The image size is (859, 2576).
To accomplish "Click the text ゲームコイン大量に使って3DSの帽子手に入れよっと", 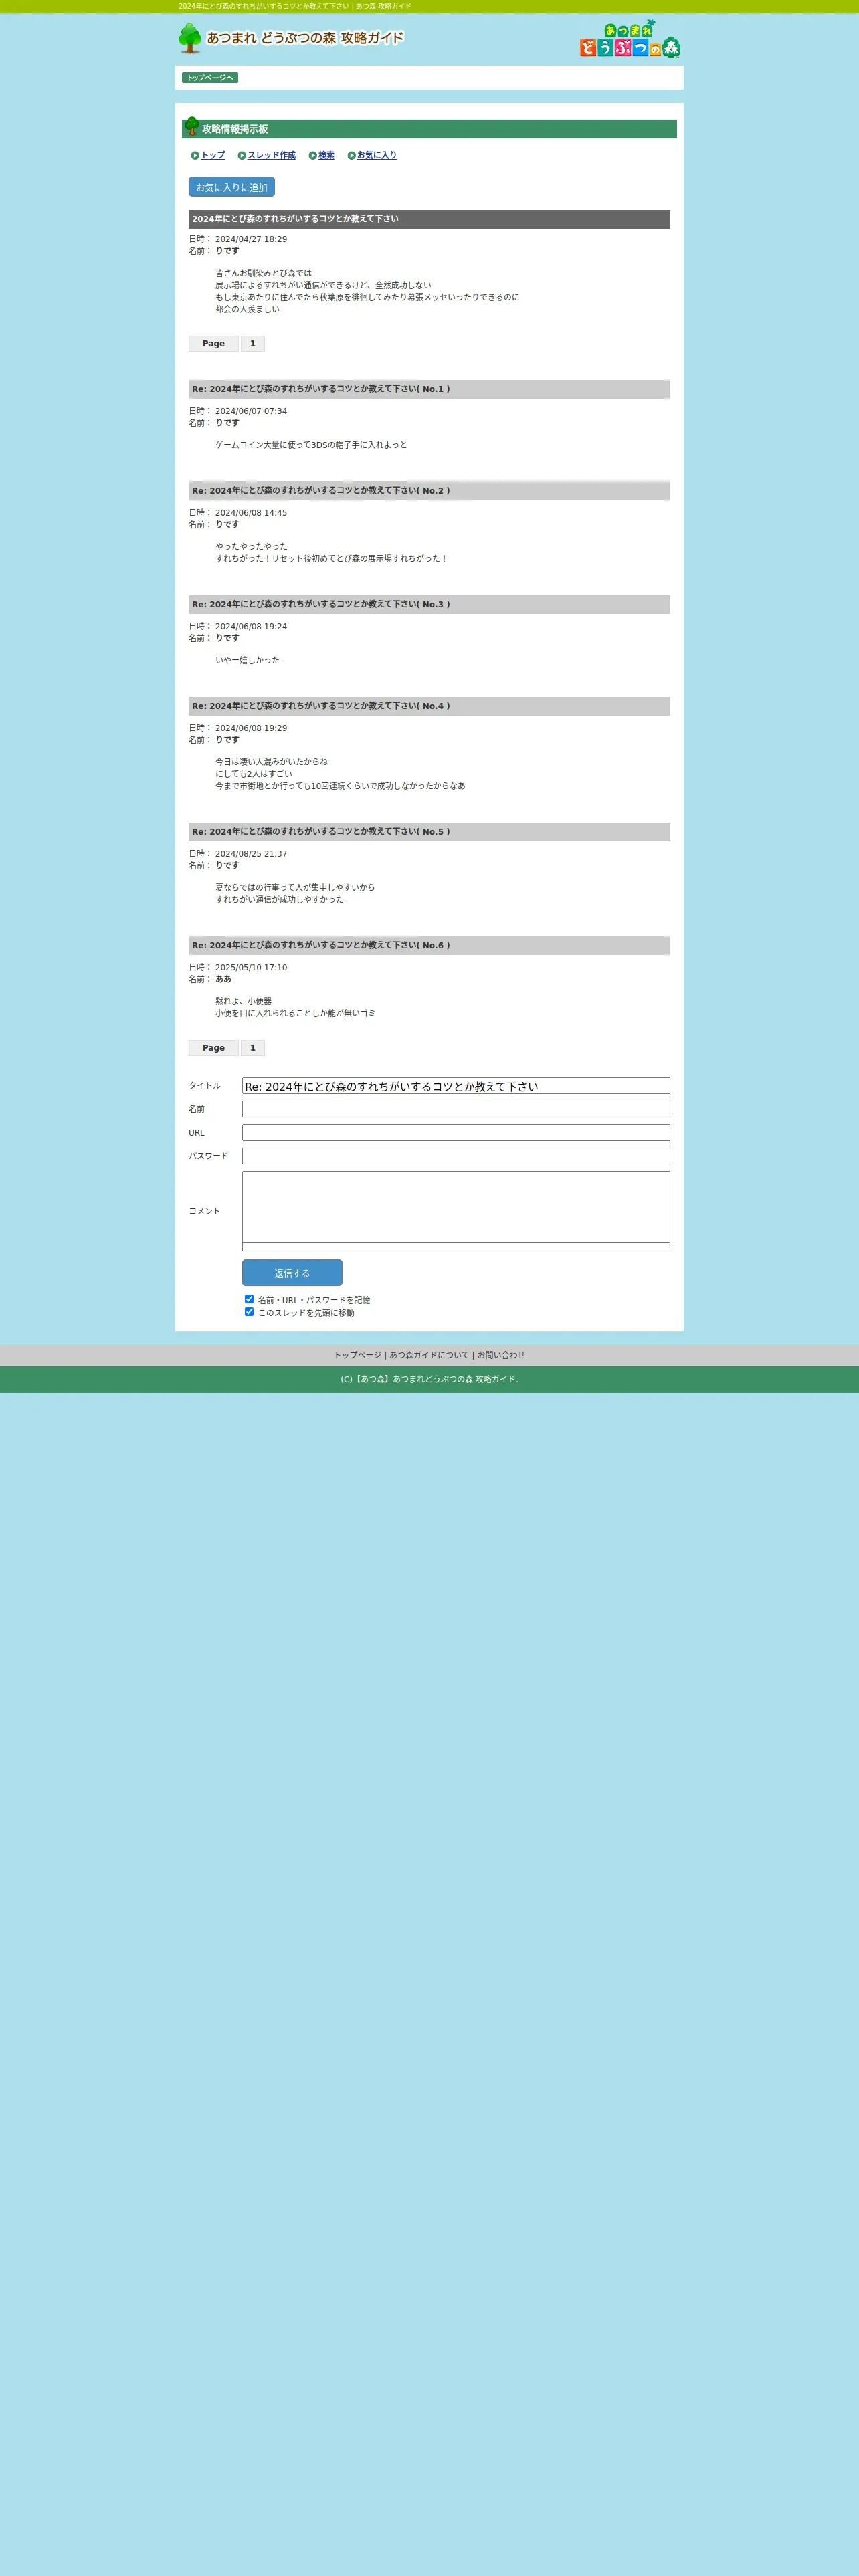I will (311, 446).
